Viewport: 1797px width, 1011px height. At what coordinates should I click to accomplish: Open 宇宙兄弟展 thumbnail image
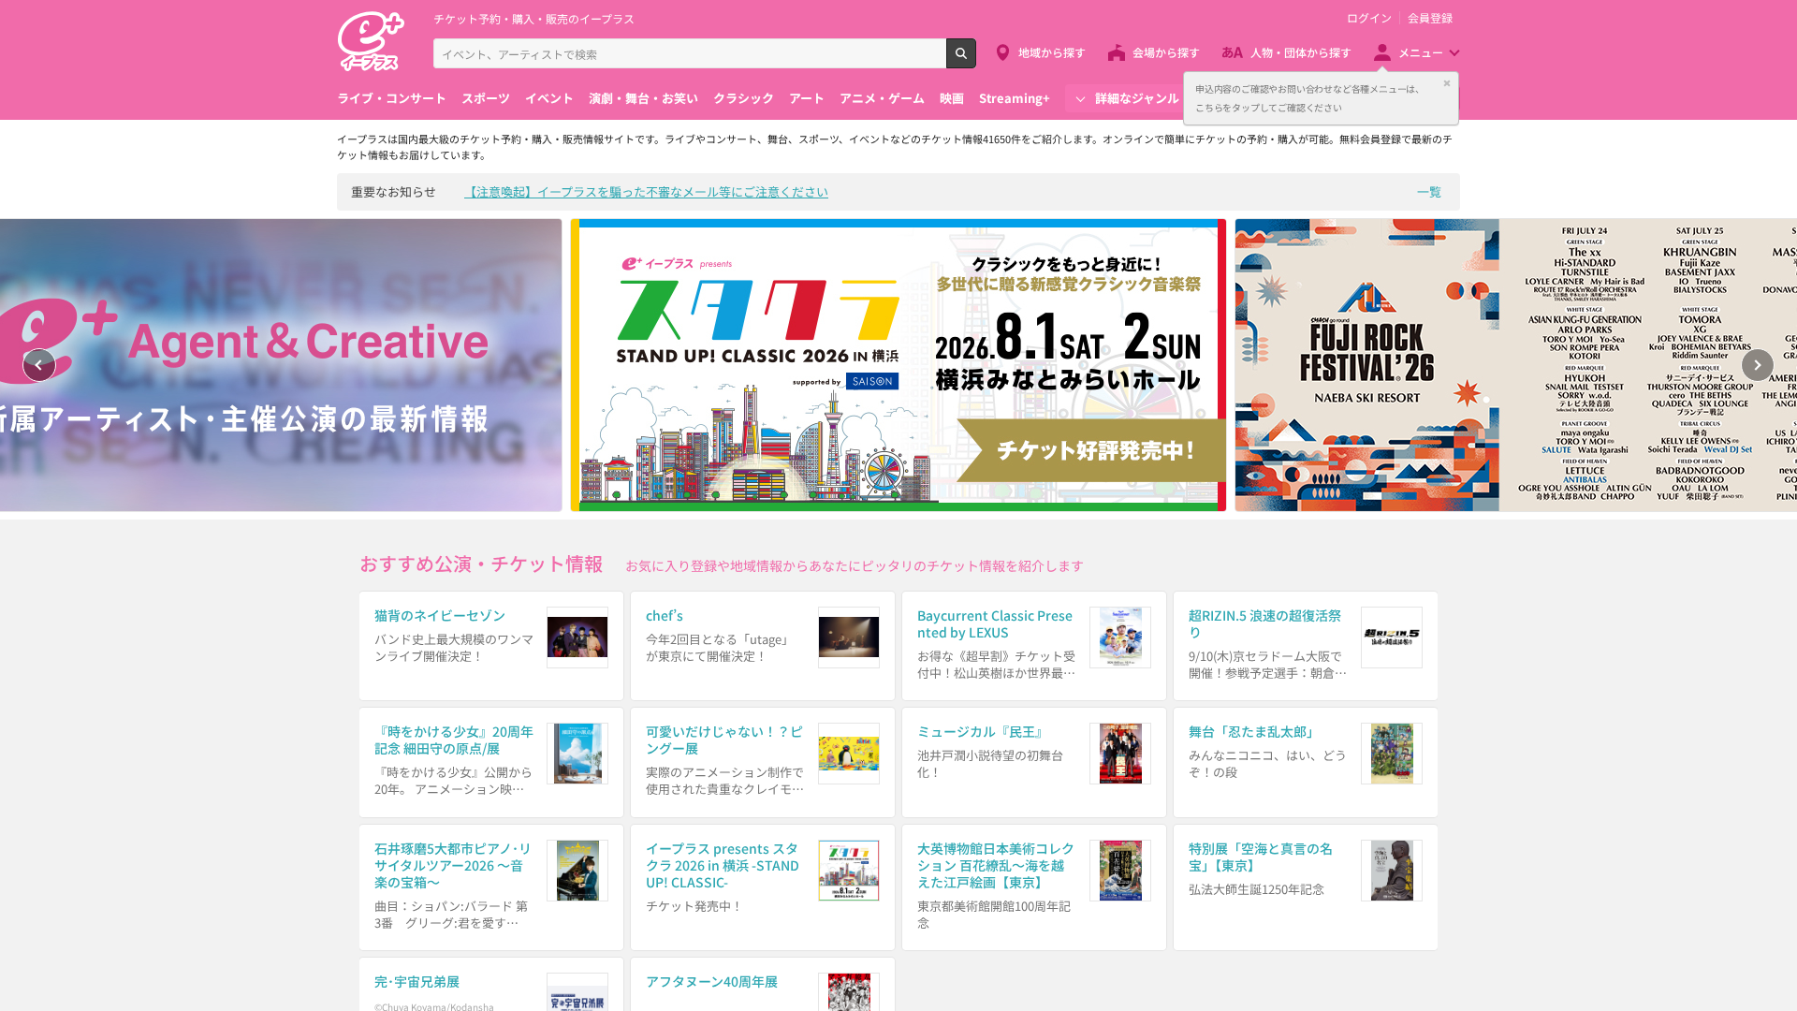tap(577, 992)
